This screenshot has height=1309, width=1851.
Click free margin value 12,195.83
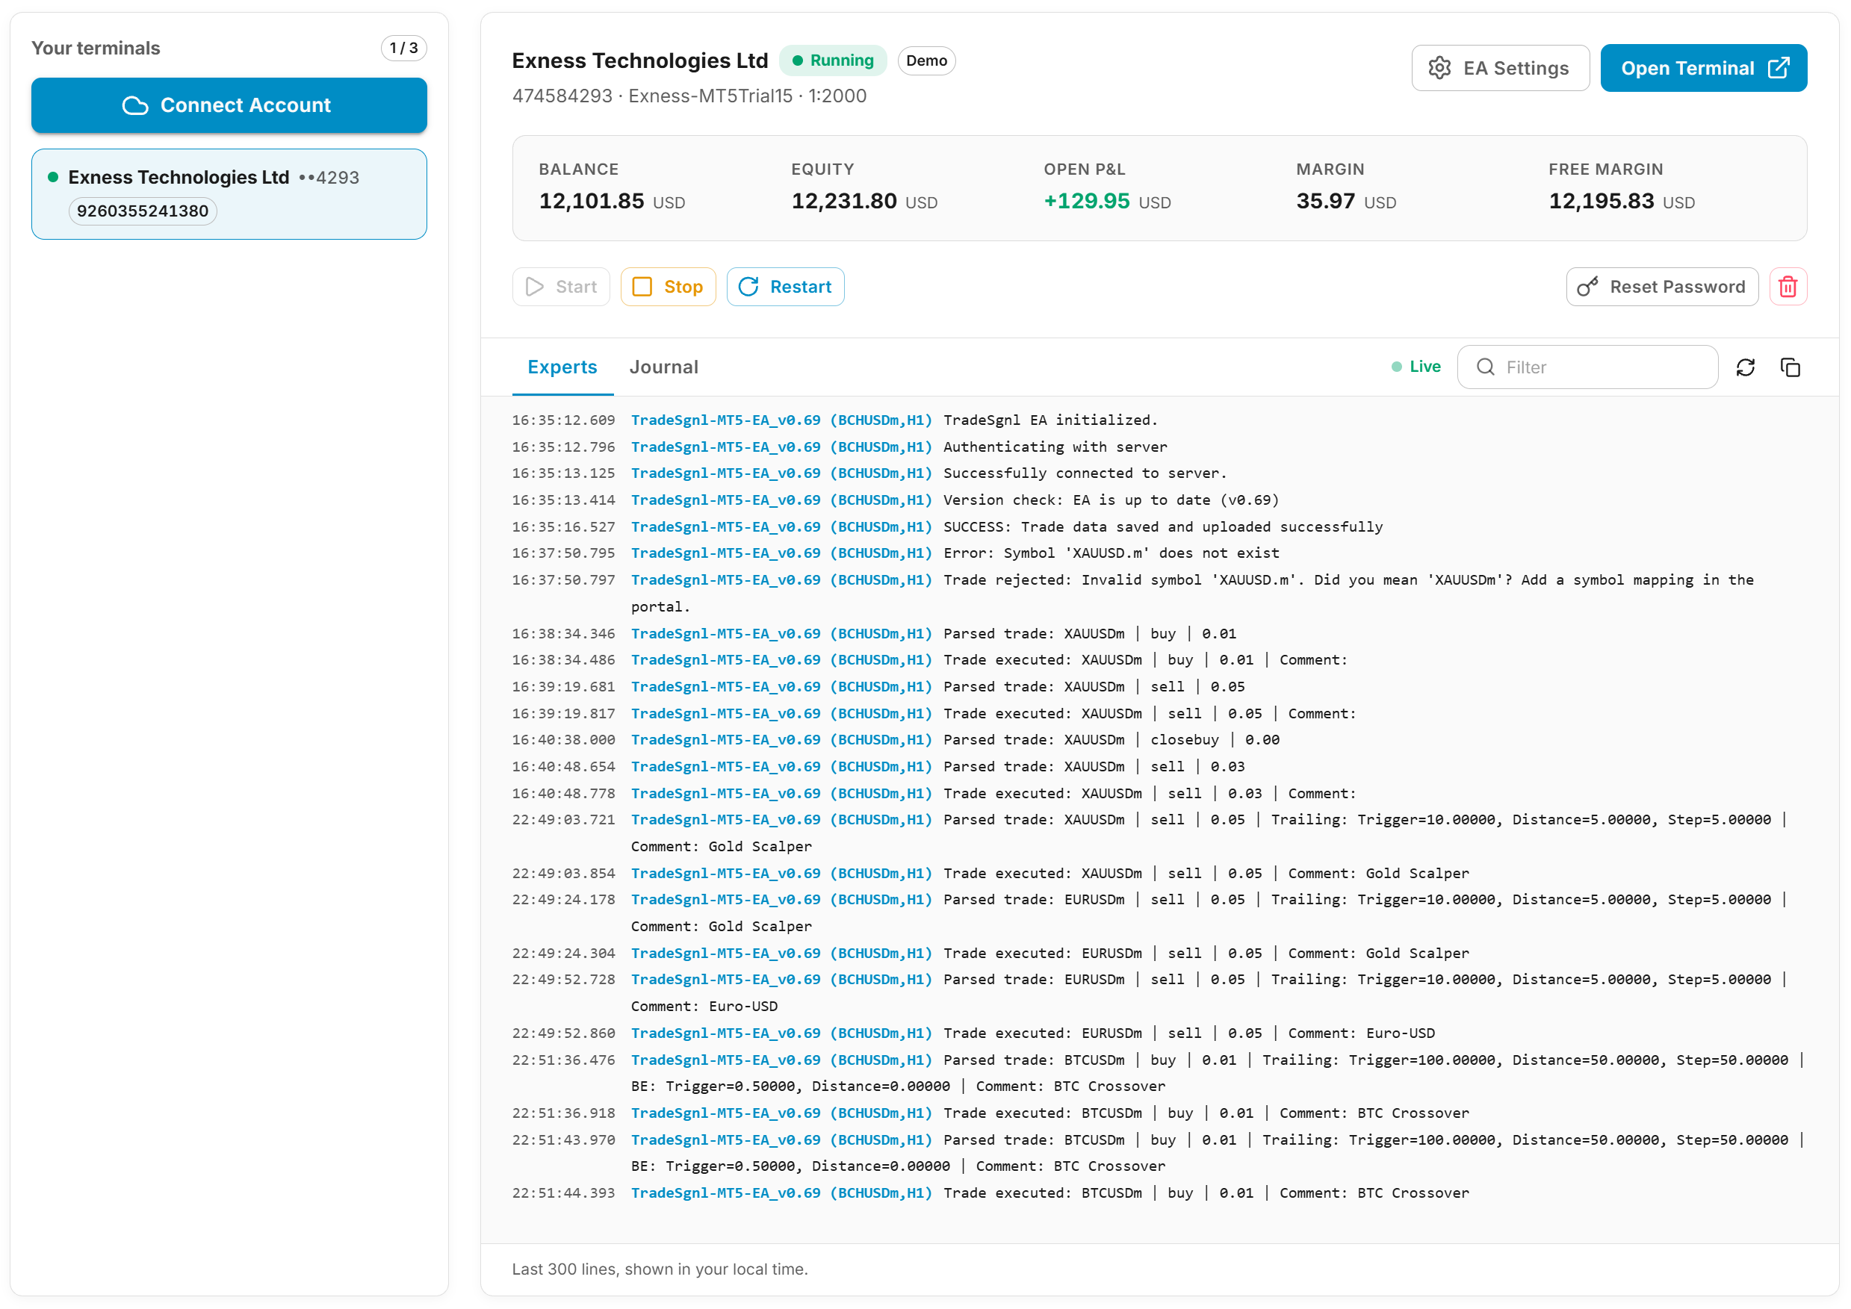coord(1601,201)
